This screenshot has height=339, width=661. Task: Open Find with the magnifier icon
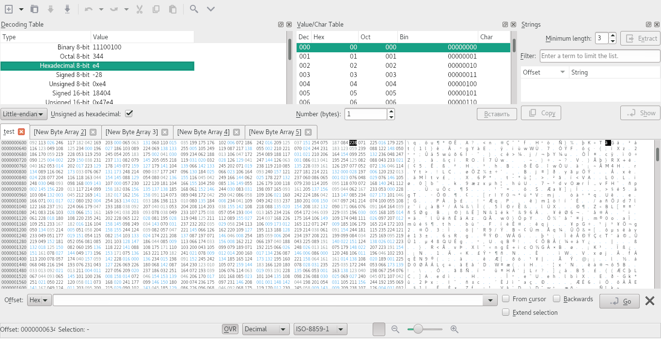194,9
